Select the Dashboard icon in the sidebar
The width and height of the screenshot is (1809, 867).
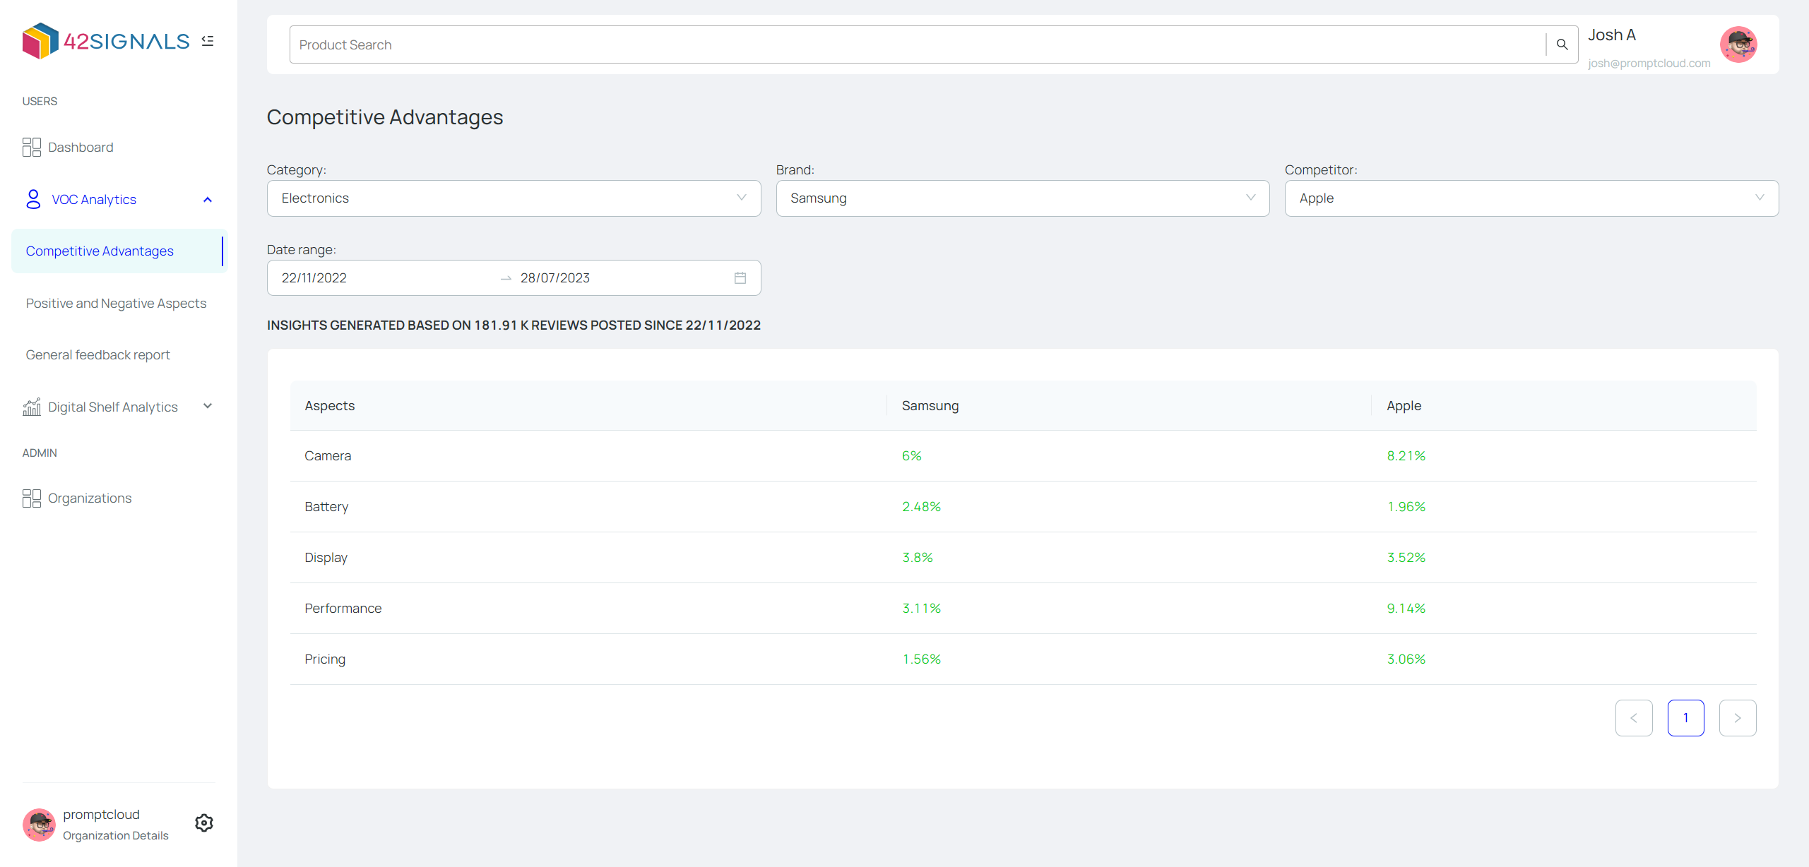point(31,147)
